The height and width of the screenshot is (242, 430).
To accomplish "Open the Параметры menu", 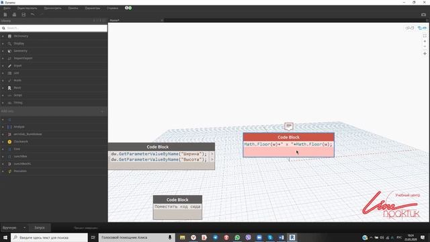I will coord(93,8).
